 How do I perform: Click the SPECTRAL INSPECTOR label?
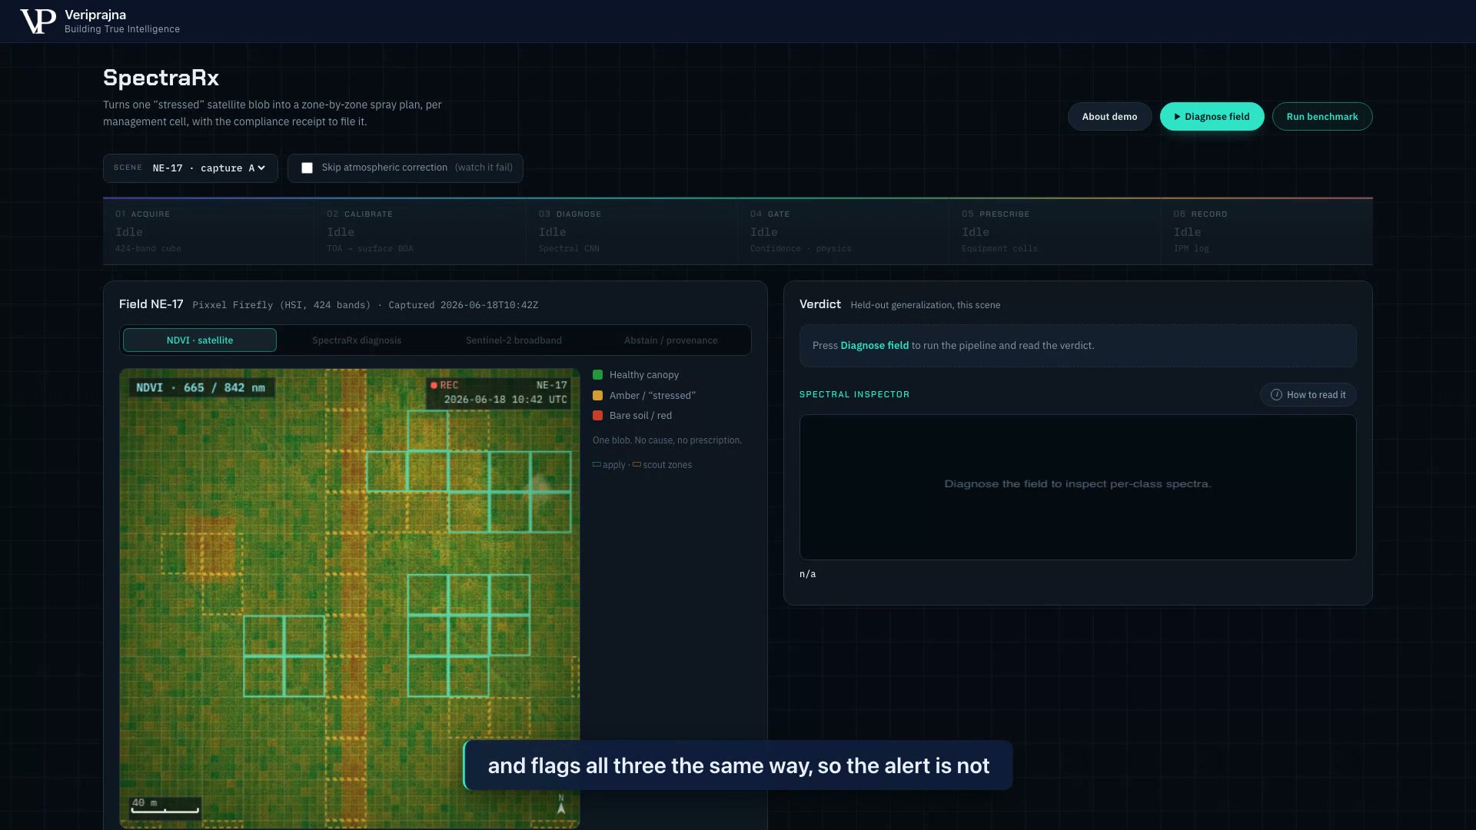click(854, 395)
